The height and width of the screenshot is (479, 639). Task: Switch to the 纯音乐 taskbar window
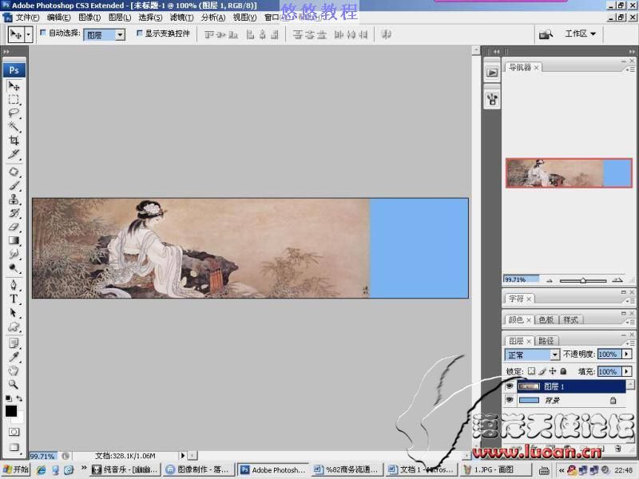pyautogui.click(x=125, y=470)
